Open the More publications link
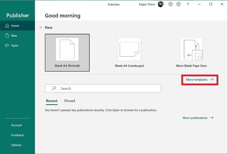The width and height of the screenshot is (228, 154). 198,118
